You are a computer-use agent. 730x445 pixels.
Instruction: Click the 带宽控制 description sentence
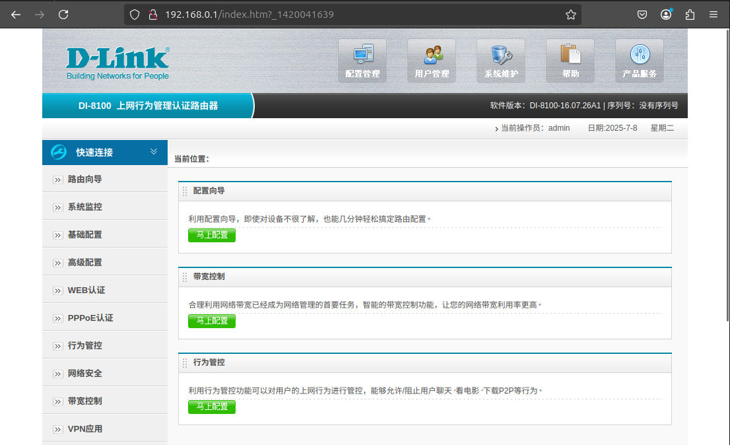pyautogui.click(x=364, y=305)
